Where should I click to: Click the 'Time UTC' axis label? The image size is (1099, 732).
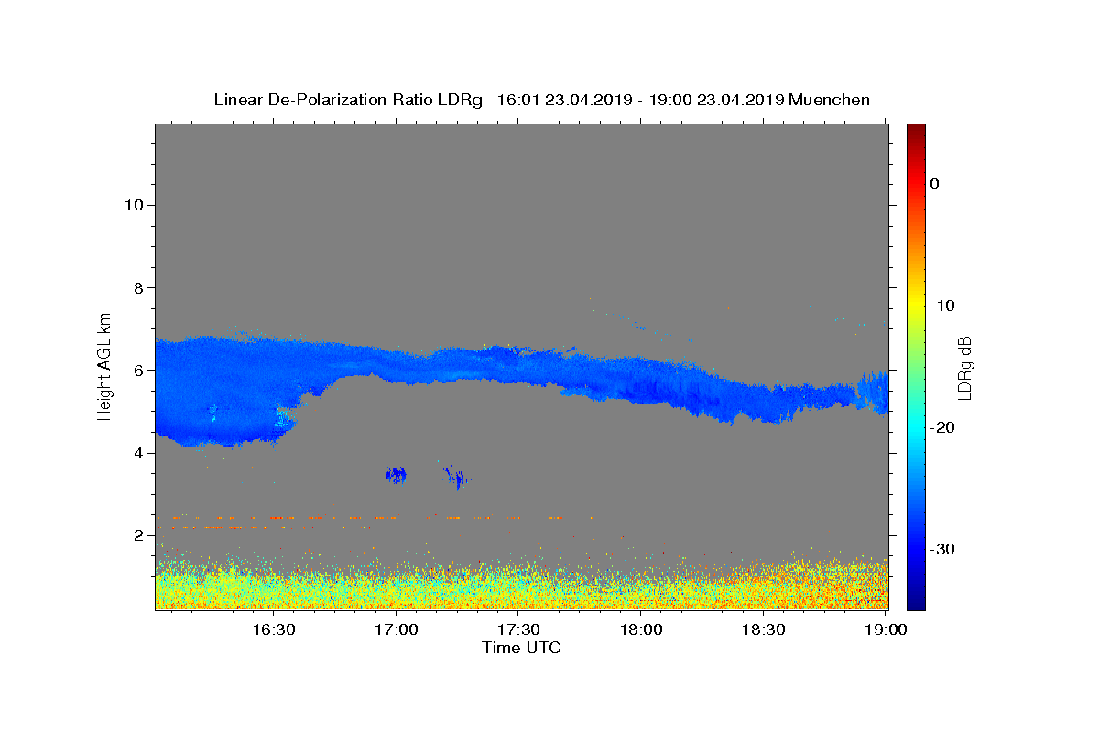click(x=521, y=648)
